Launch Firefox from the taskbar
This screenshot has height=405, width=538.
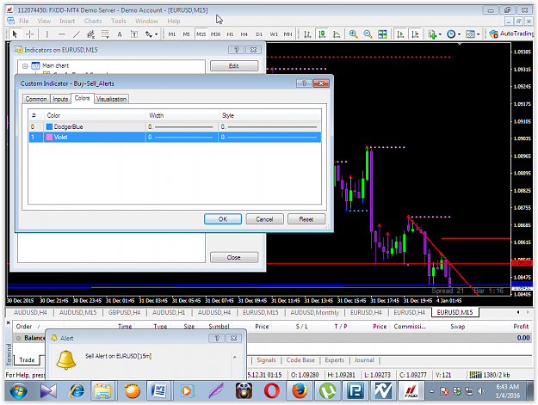pos(300,391)
